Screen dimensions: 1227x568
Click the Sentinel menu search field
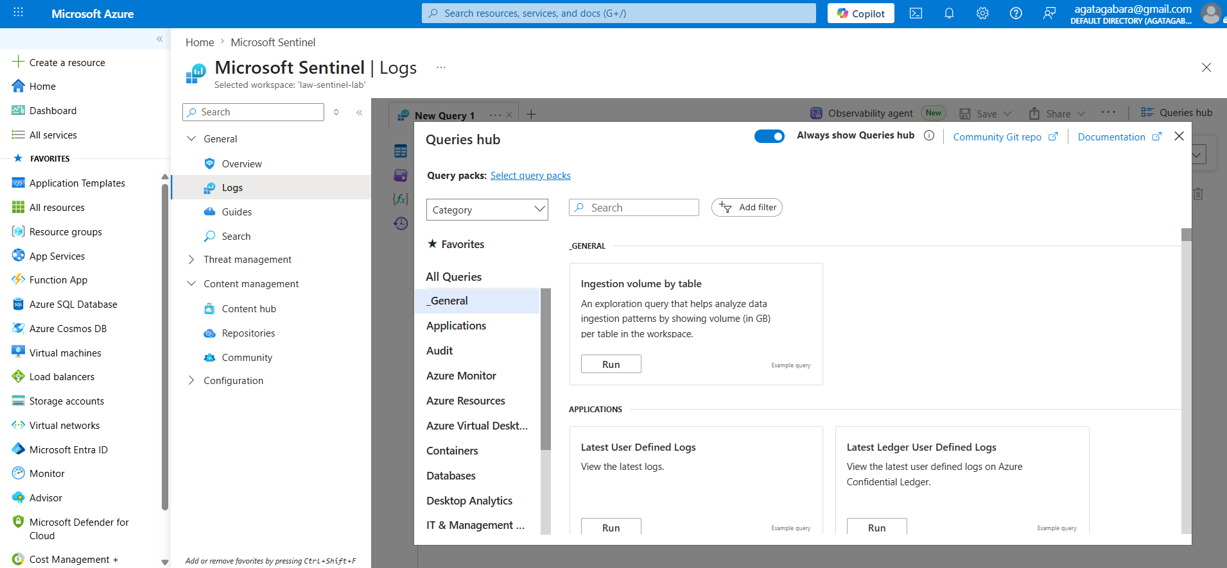(253, 112)
